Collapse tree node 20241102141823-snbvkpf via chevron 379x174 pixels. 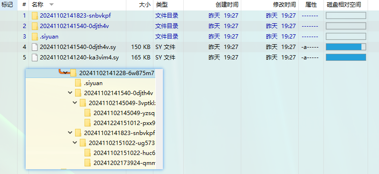point(70,133)
